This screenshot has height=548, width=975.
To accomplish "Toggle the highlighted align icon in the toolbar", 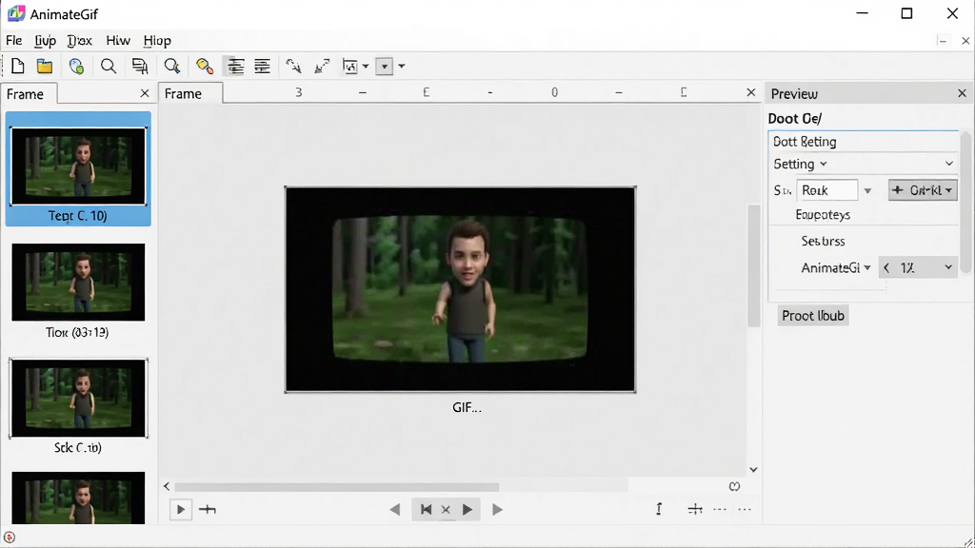I will pyautogui.click(x=235, y=66).
